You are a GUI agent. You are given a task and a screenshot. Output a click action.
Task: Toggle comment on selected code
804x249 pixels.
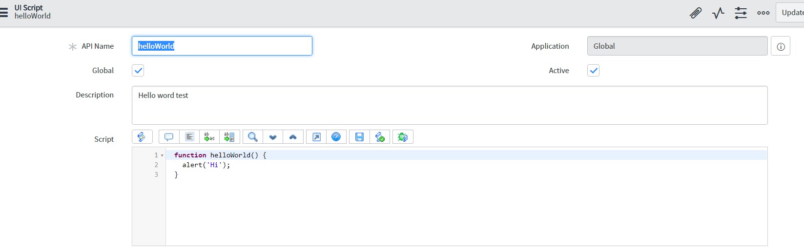coord(169,137)
